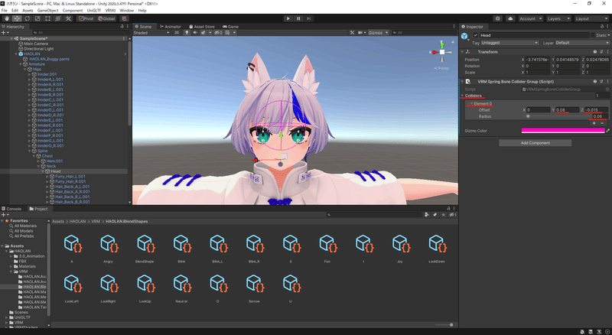
Task: Toggle scene grid visibility icon
Action: 229,32
